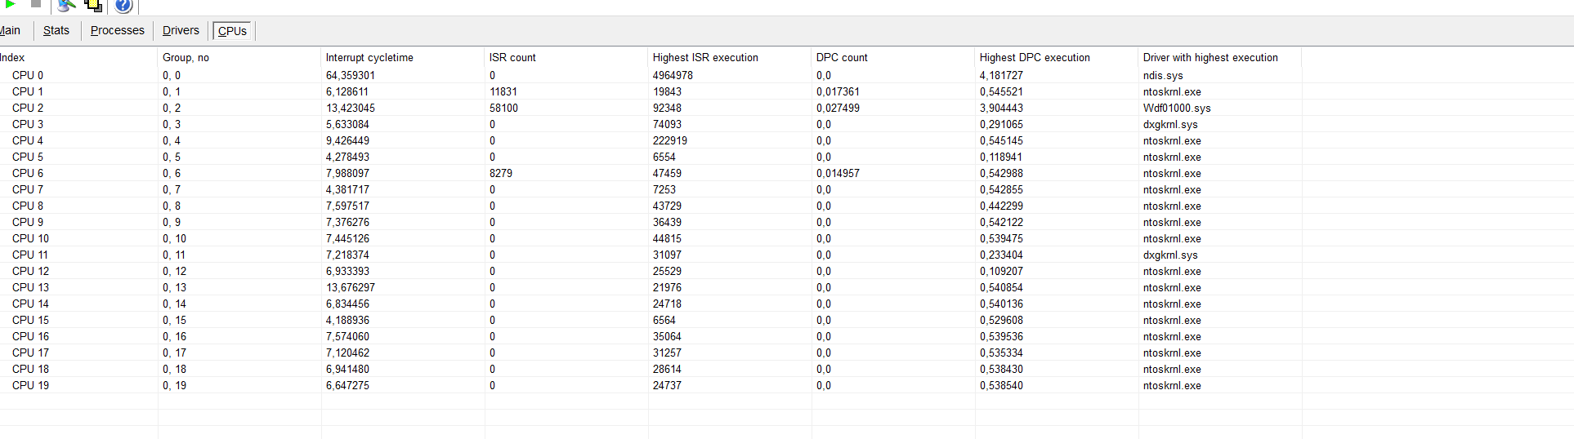1574x439 pixels.
Task: Click the highest ISR execution value 222919
Action: [x=670, y=140]
